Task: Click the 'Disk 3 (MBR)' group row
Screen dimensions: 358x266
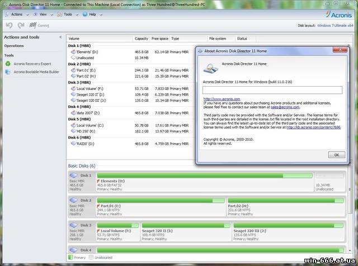Action: pyautogui.click(x=79, y=82)
